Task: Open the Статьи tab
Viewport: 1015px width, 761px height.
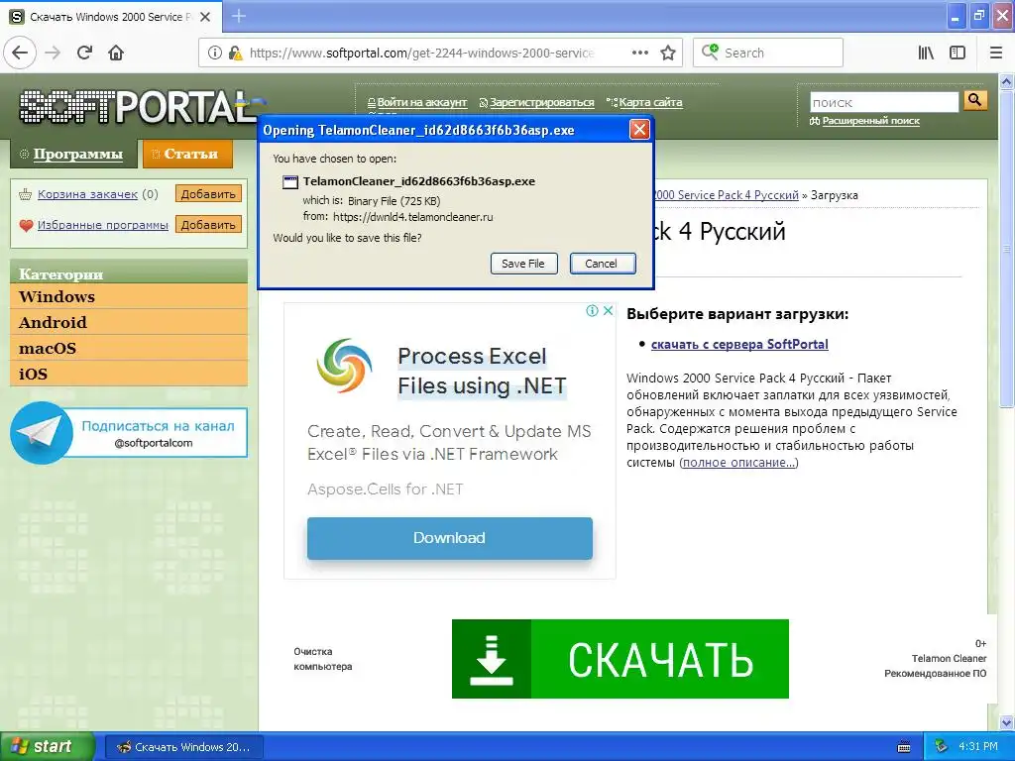Action: tap(187, 154)
